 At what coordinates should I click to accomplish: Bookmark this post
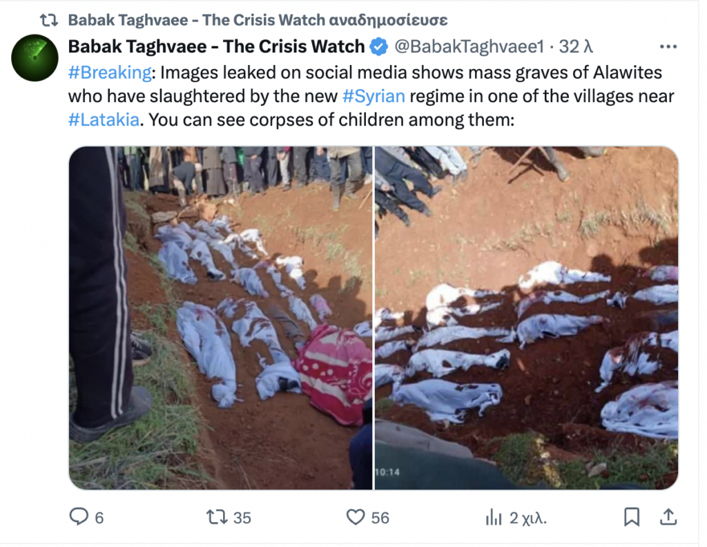pos(632,517)
